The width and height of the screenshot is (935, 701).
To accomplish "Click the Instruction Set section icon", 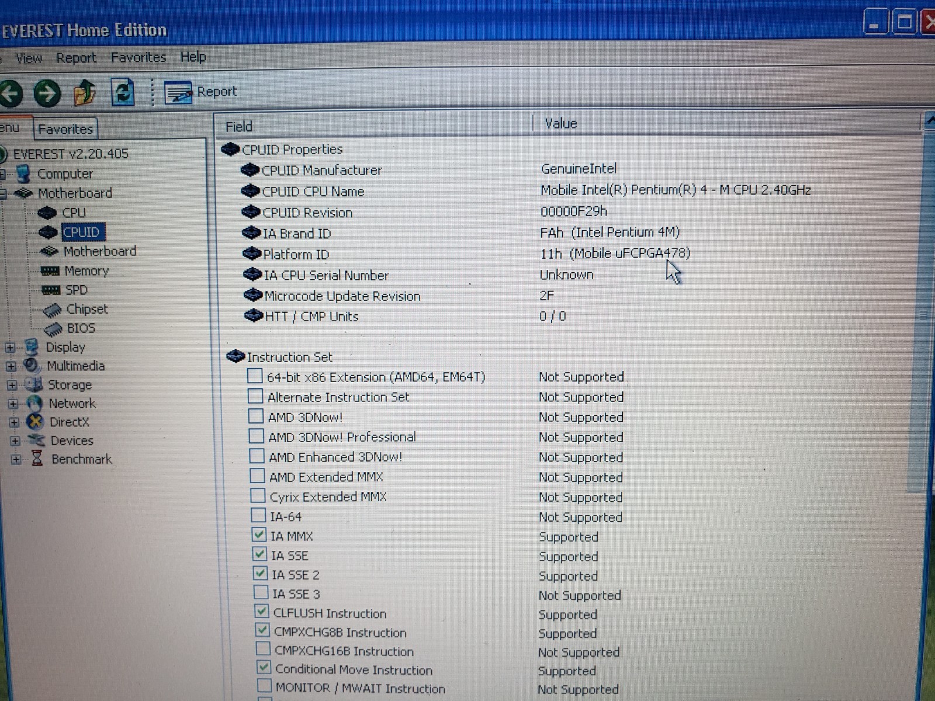I will click(x=236, y=356).
